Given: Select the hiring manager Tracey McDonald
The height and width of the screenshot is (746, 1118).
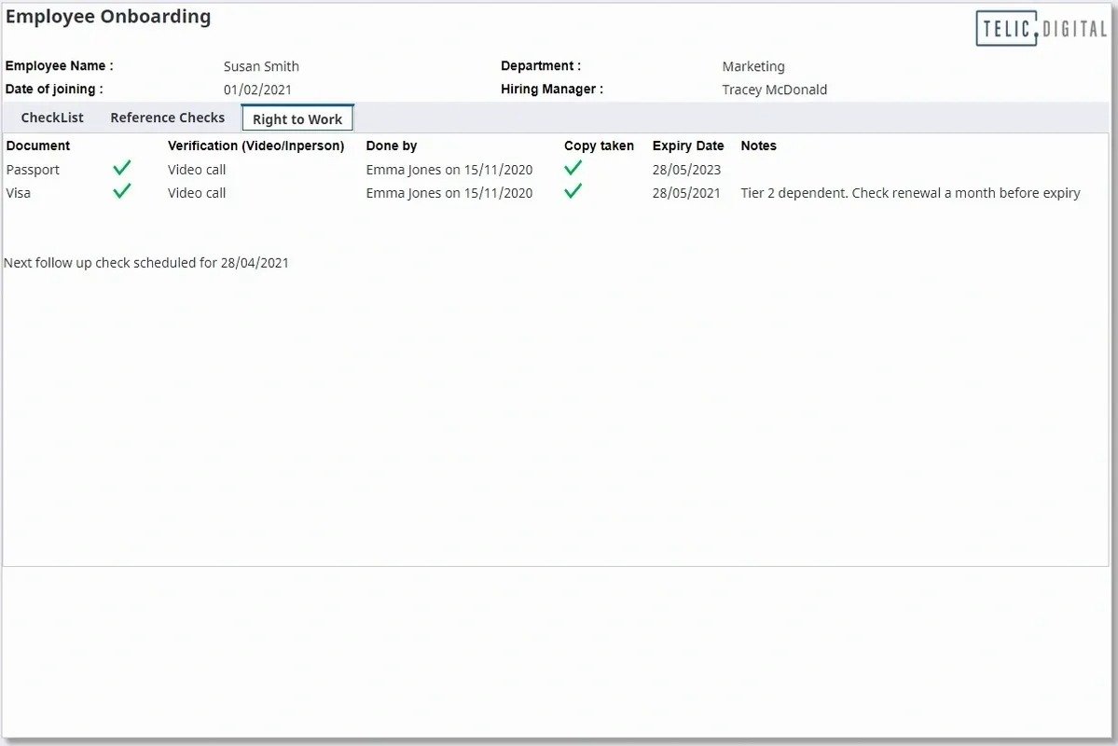Looking at the screenshot, I should click(x=774, y=90).
